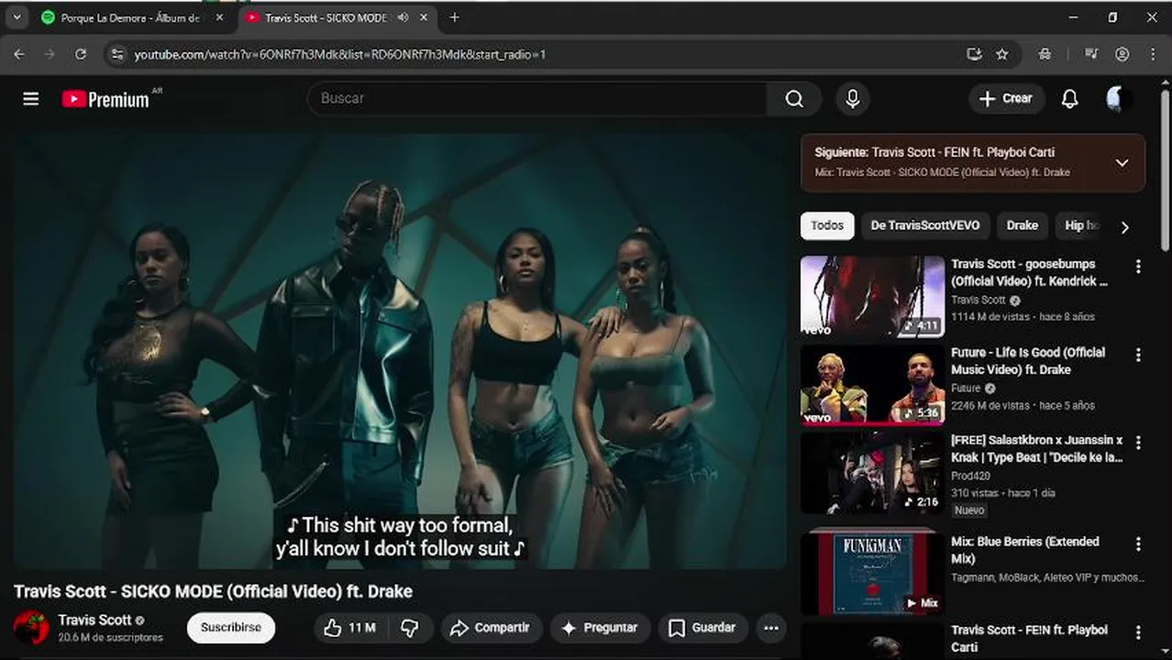Screen dimensions: 1172x660
Task: View site information icon in address bar
Action: point(116,54)
